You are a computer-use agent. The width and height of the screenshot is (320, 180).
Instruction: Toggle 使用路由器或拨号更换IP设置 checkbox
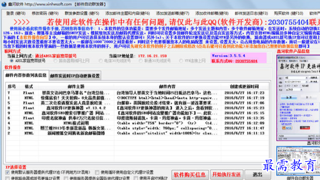click(x=8, y=178)
